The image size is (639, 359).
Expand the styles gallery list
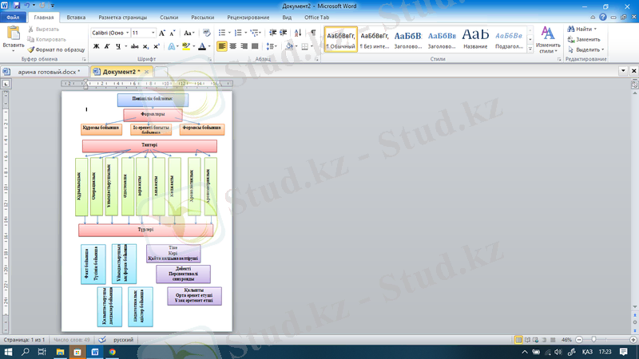click(528, 49)
